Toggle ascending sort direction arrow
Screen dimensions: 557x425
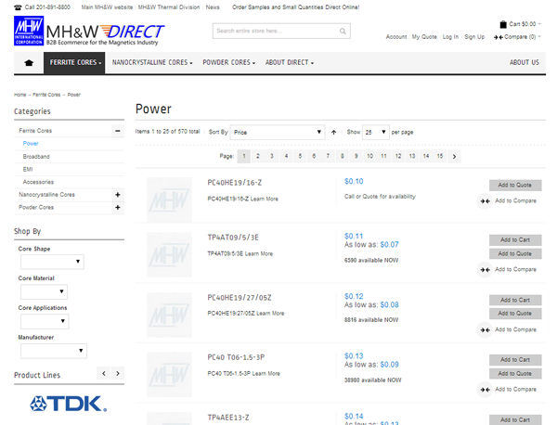click(333, 132)
